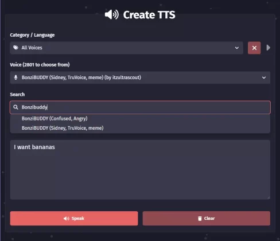The image size is (280, 241).
Task: Click inside the 'I want bananas' text area
Action: click(140, 170)
